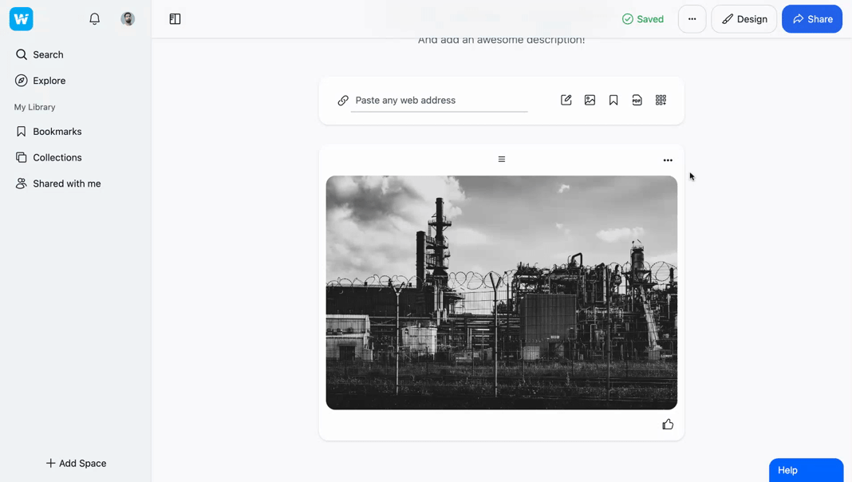Open the collection more options menu
Image resolution: width=852 pixels, height=482 pixels.
coord(692,19)
